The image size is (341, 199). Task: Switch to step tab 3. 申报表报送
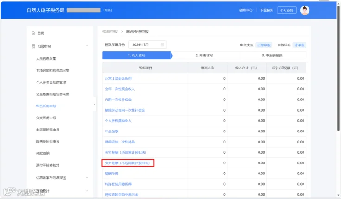[272, 56]
